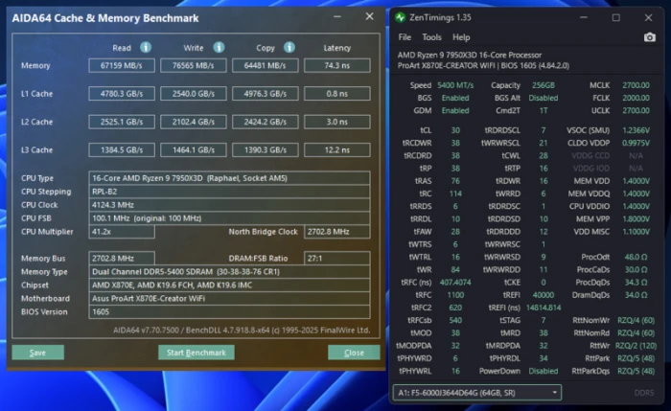Take a screenshot with the camera icon
This screenshot has width=671, height=411.
tap(649, 37)
